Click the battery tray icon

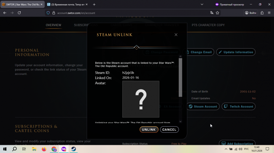[231, 149]
